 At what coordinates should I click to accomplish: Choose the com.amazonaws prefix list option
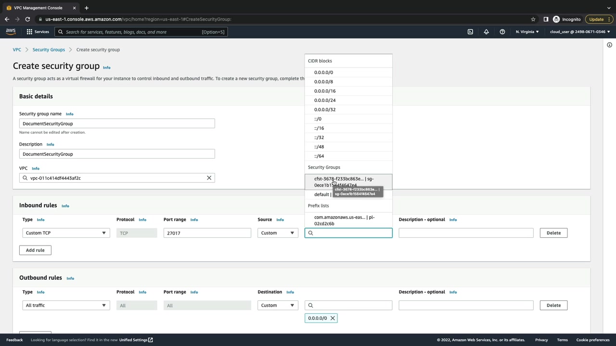(344, 220)
